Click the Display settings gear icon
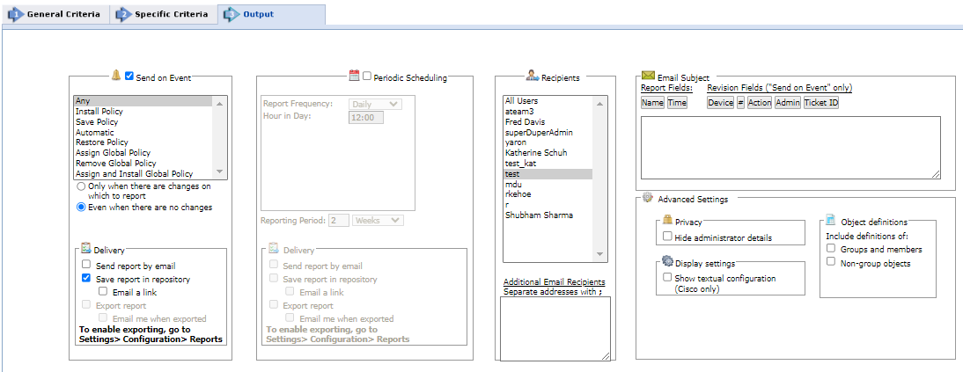The height and width of the screenshot is (372, 963). (x=667, y=261)
